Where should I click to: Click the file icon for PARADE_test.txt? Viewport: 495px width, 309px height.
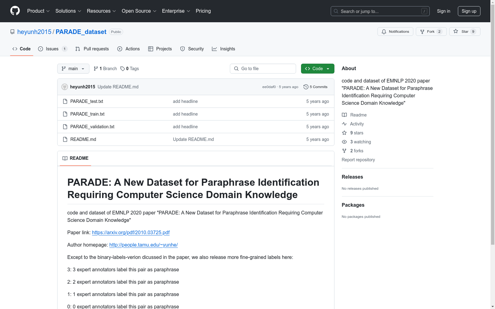pos(65,101)
